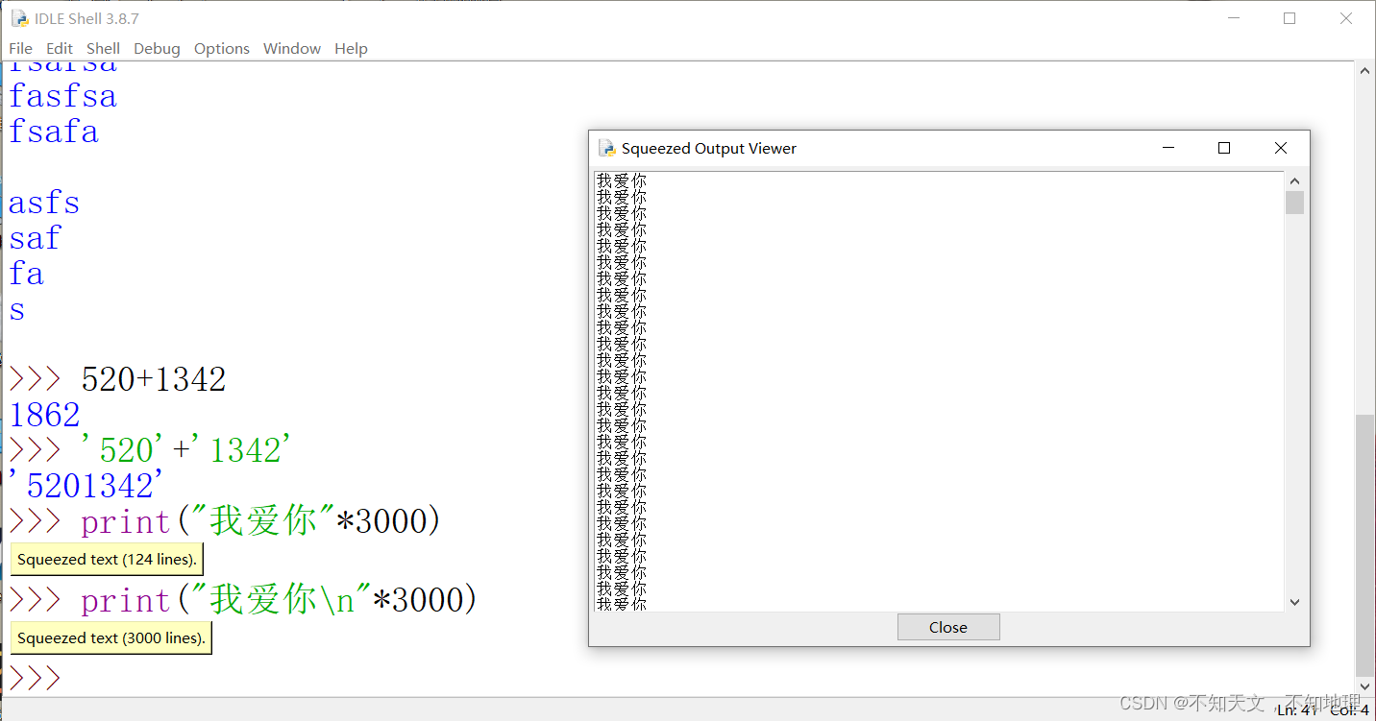The width and height of the screenshot is (1376, 721).
Task: Open the Shell menu
Action: click(103, 48)
